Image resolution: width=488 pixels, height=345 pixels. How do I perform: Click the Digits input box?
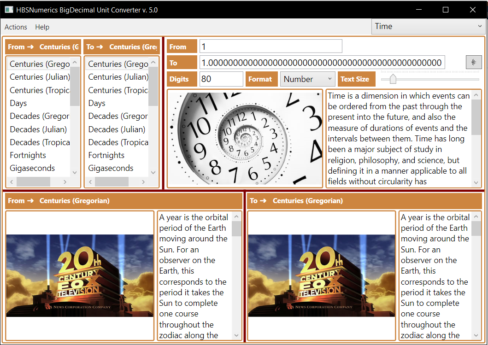point(221,79)
